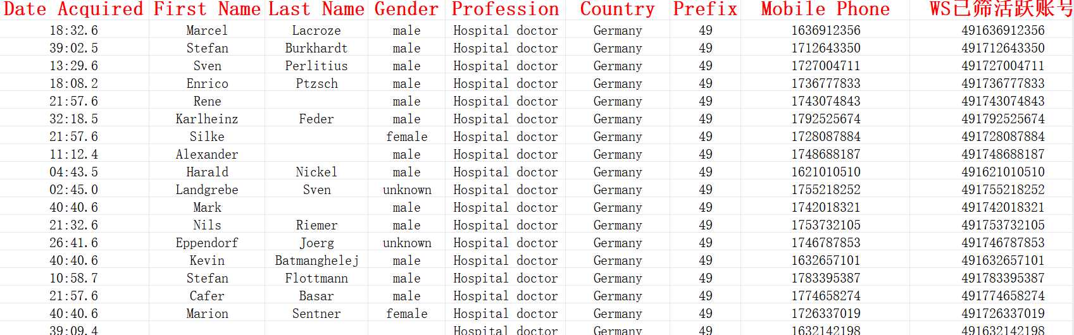Click the WS header with Chinese text

point(1001,9)
